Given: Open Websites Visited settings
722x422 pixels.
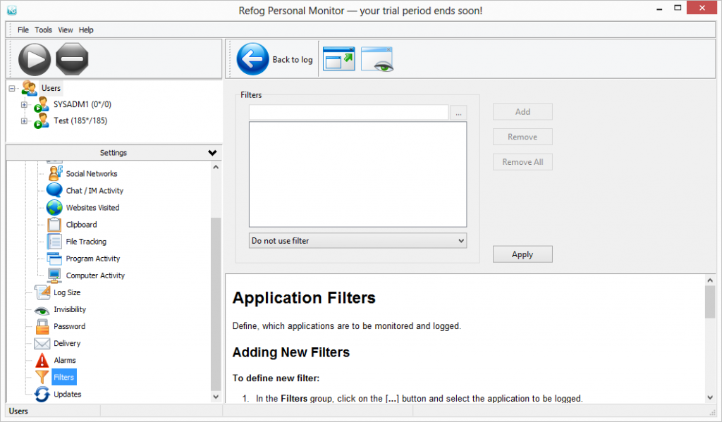Looking at the screenshot, I should pos(92,208).
